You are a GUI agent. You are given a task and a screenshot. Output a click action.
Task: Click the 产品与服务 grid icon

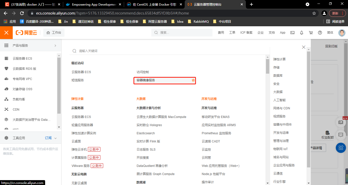(6, 45)
